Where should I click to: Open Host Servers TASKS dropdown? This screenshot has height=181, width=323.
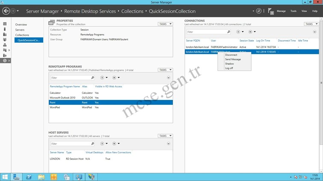coord(165,136)
